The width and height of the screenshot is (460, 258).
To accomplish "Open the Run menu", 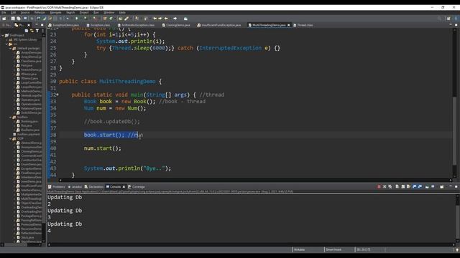I will point(96,13).
